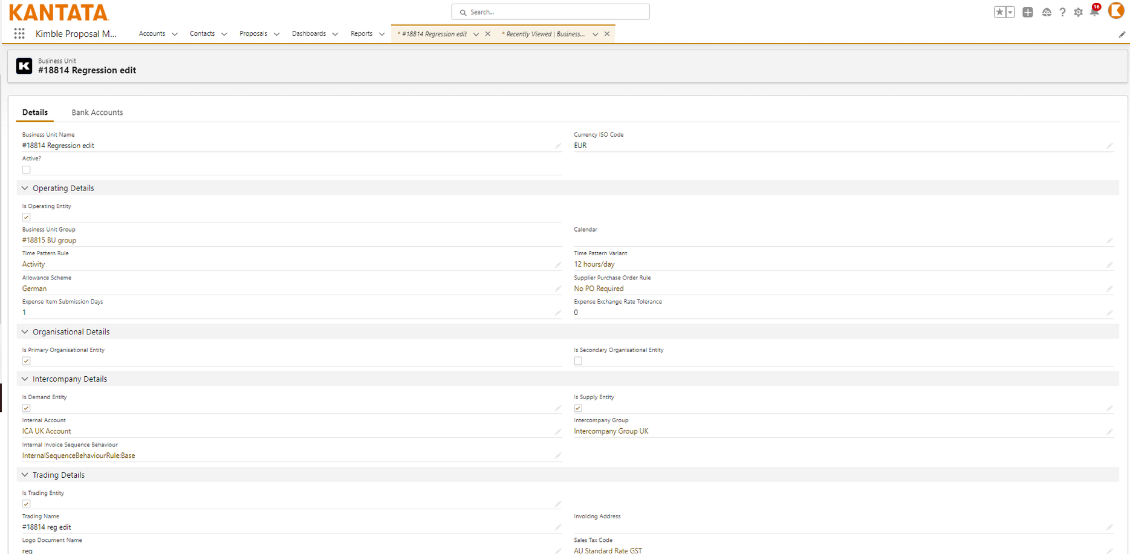Edit the Business Unit Name field pencil
Viewport: 1130px width, 554px height.
[558, 146]
